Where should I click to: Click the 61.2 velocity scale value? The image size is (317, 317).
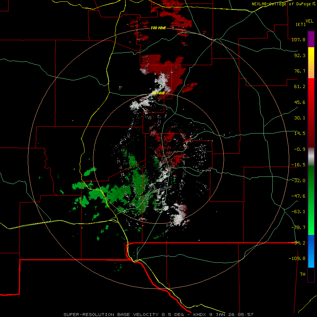tap(300, 87)
